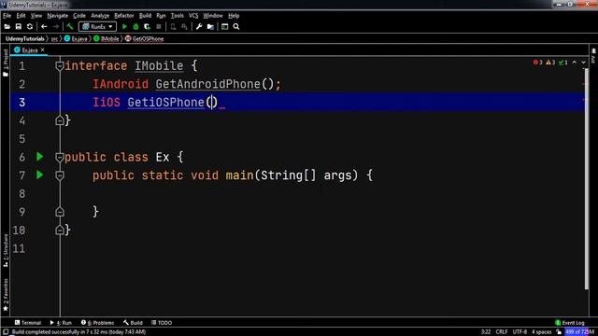Click the Run Anything window icon
This screenshot has height=336, width=598.
224,27
